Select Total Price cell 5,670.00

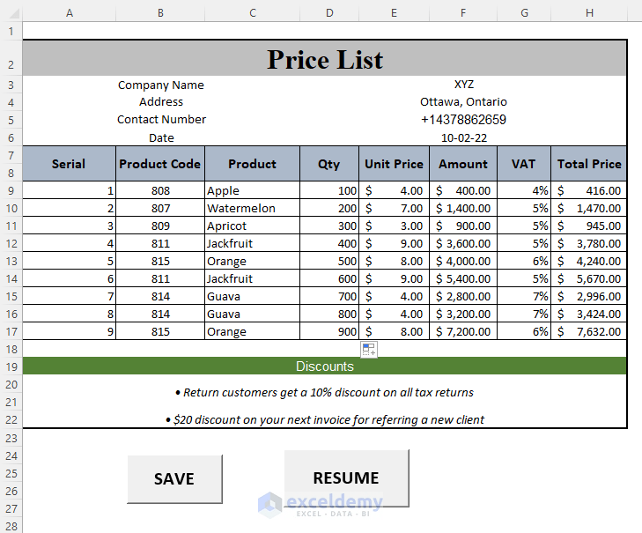point(589,278)
